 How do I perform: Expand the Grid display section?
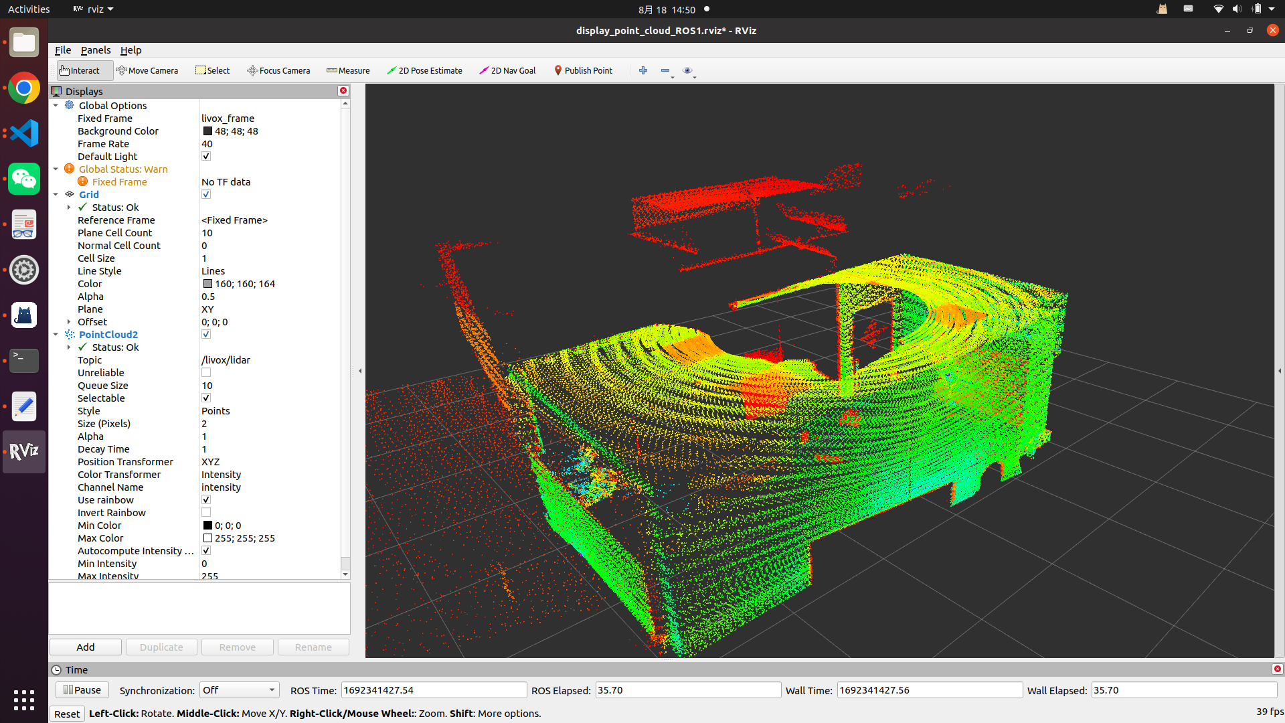click(56, 194)
